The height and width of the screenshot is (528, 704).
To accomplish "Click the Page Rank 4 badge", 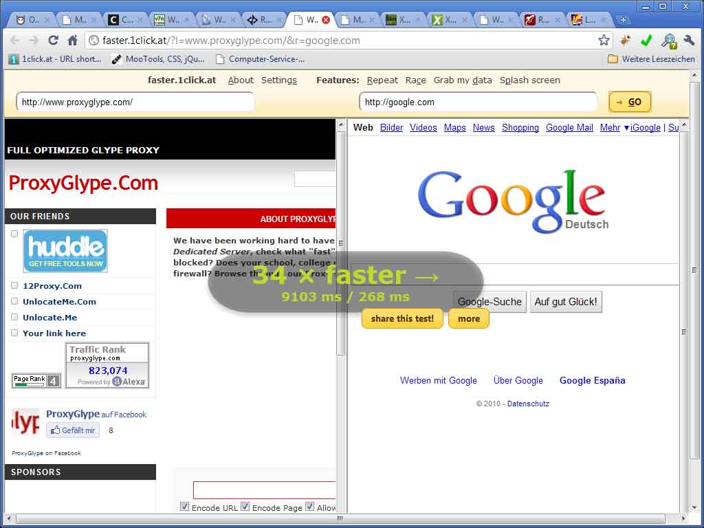I will pos(36,381).
